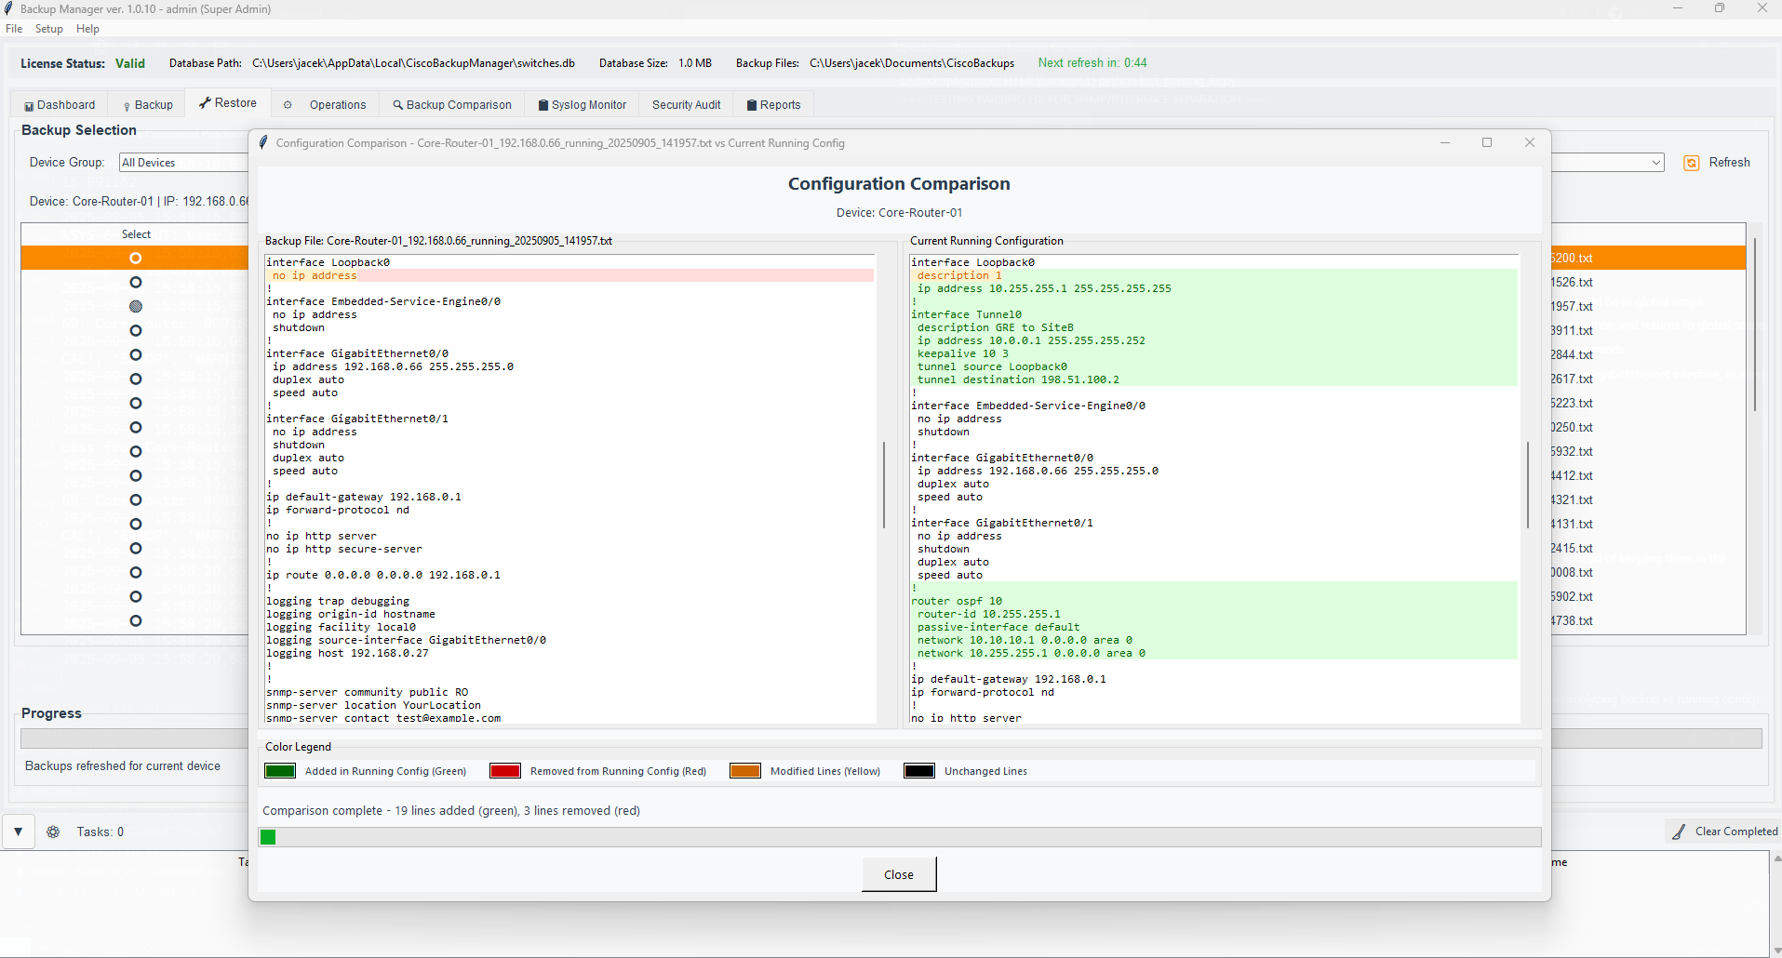Click the backup list scrollbar
The width and height of the screenshot is (1782, 958).
(1755, 324)
